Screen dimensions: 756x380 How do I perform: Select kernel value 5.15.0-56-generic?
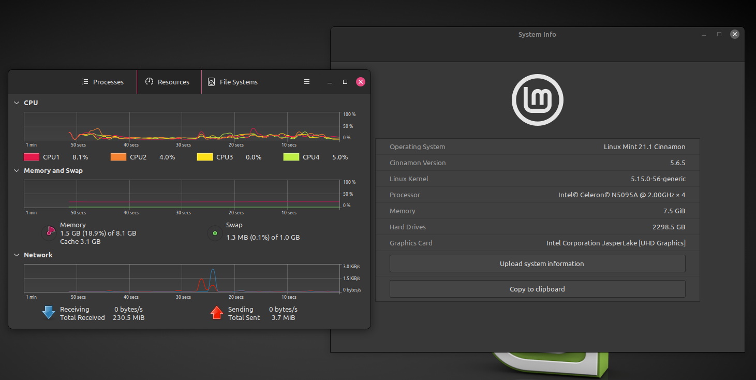pyautogui.click(x=658, y=179)
